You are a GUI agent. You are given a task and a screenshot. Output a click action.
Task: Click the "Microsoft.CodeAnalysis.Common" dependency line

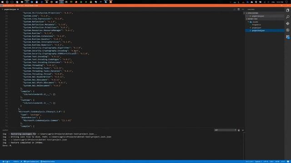47,120
